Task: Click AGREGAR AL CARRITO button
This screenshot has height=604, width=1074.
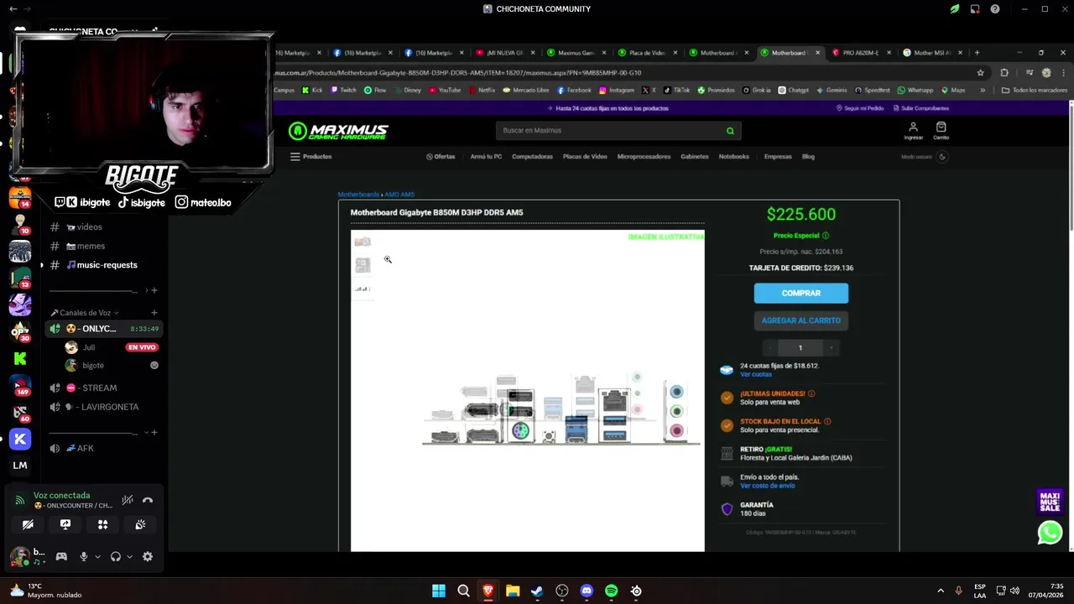Action: coord(801,320)
